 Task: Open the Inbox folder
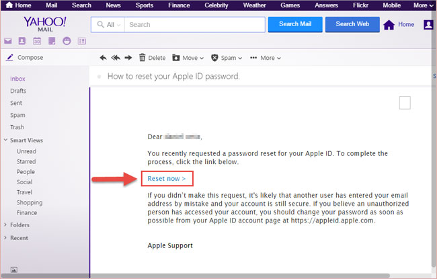tap(17, 79)
